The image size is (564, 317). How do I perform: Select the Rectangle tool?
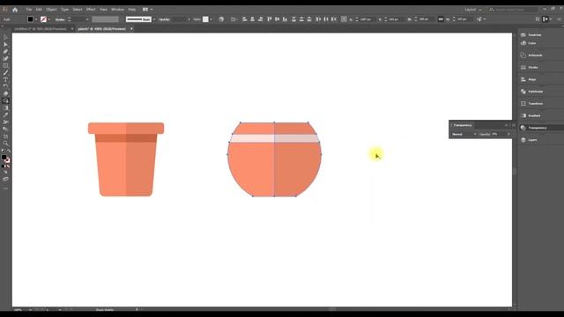pos(5,66)
